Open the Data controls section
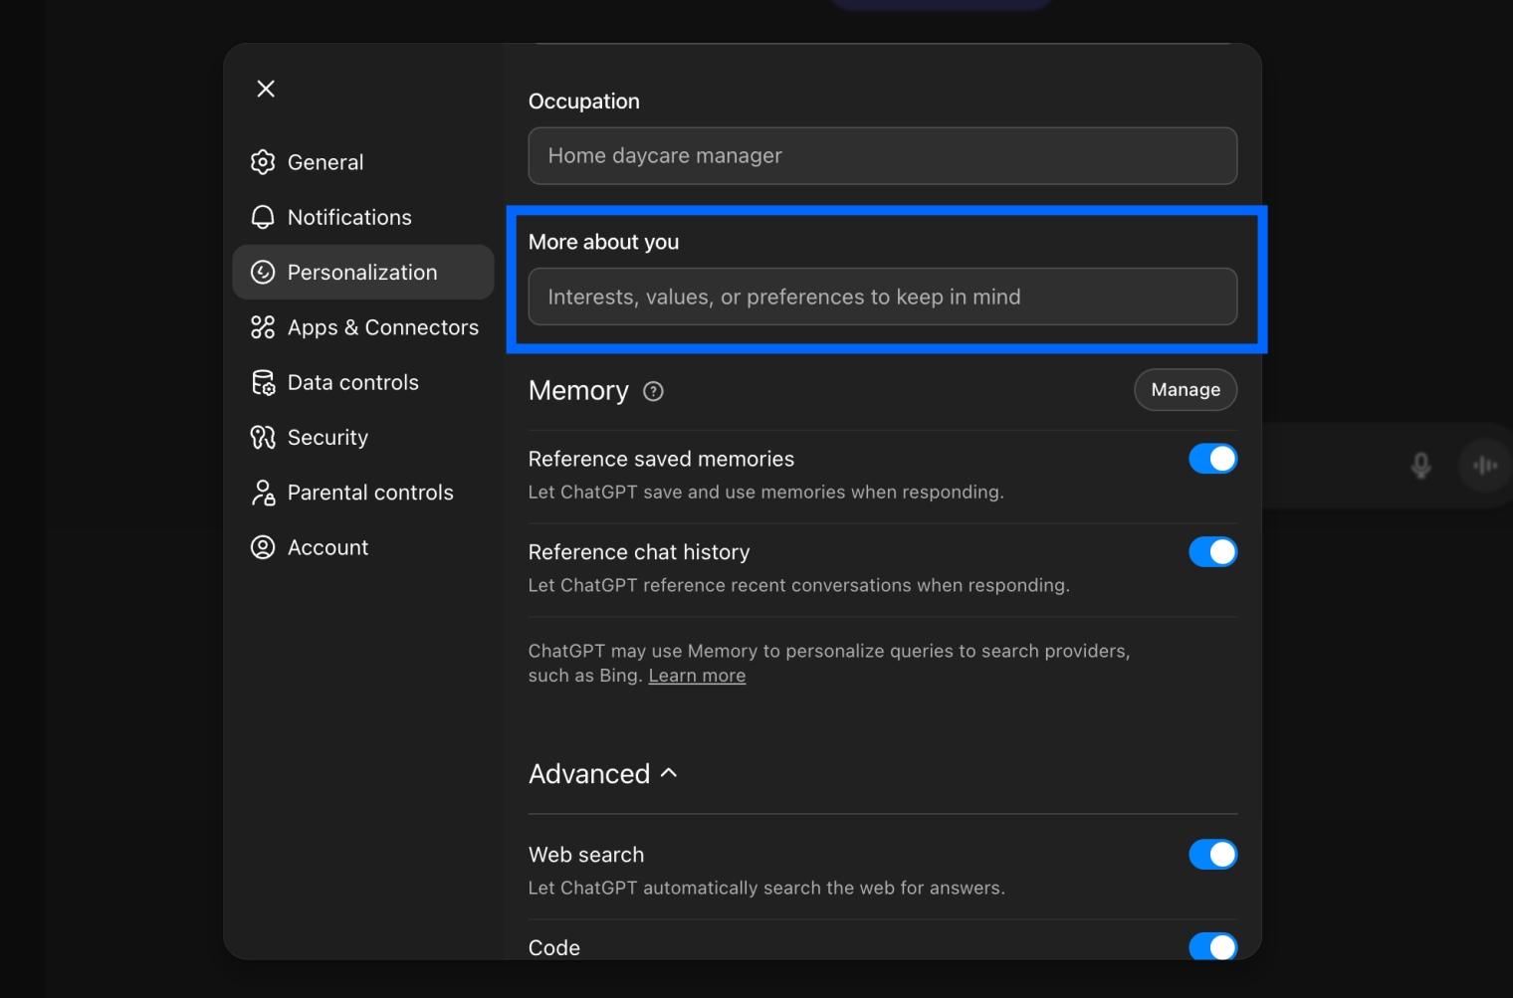 (x=352, y=382)
